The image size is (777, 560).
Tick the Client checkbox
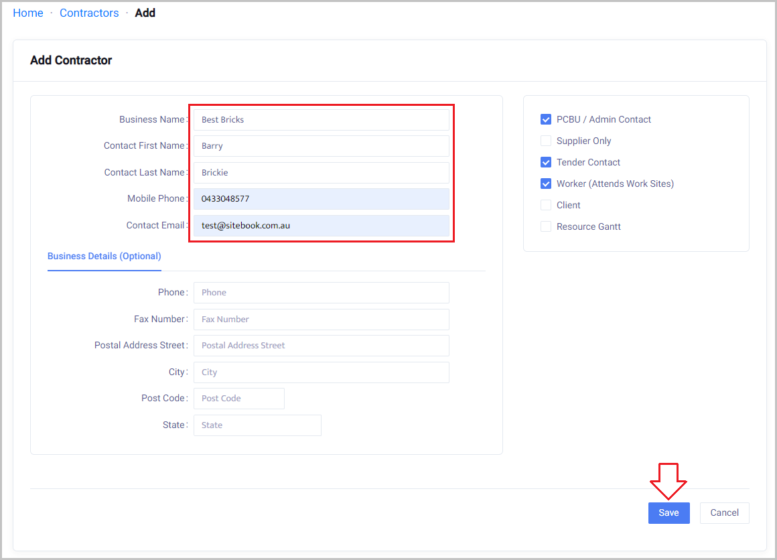(x=546, y=205)
